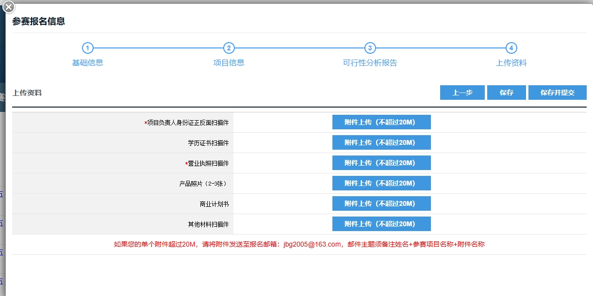Upload attachment for 其他材料扫描件
This screenshot has width=593, height=296.
(x=381, y=224)
